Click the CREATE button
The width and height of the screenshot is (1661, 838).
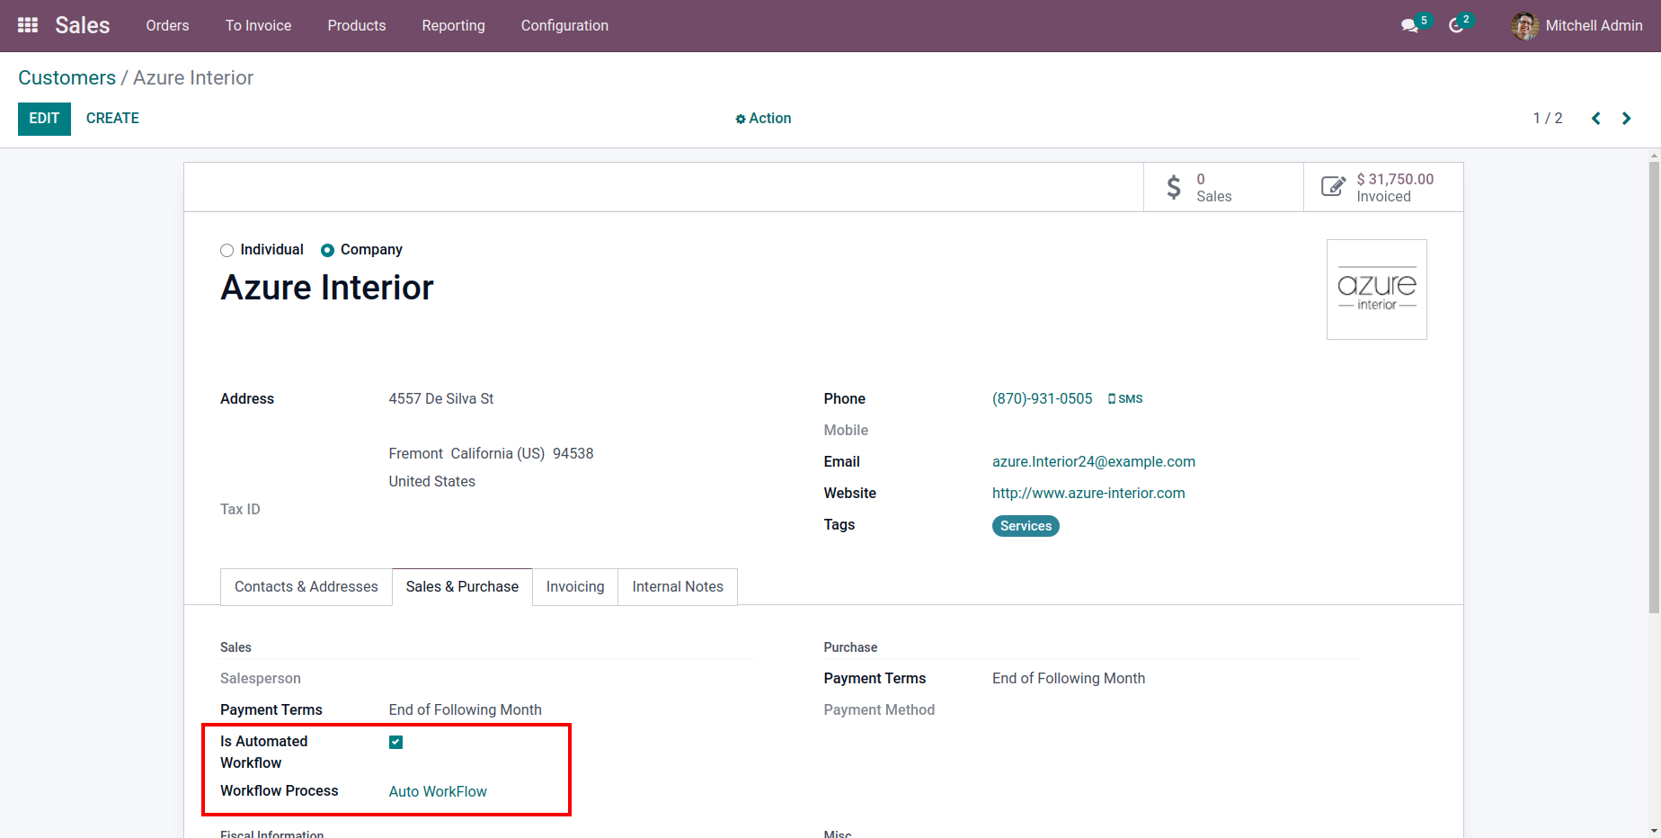[x=112, y=119]
